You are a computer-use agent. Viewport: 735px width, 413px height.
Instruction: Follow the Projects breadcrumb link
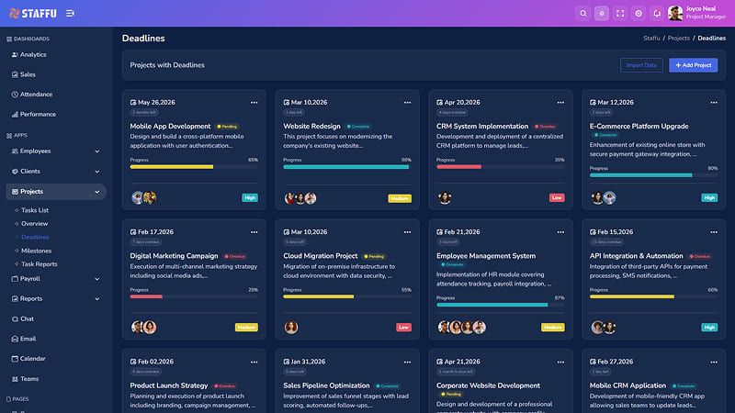(x=678, y=39)
